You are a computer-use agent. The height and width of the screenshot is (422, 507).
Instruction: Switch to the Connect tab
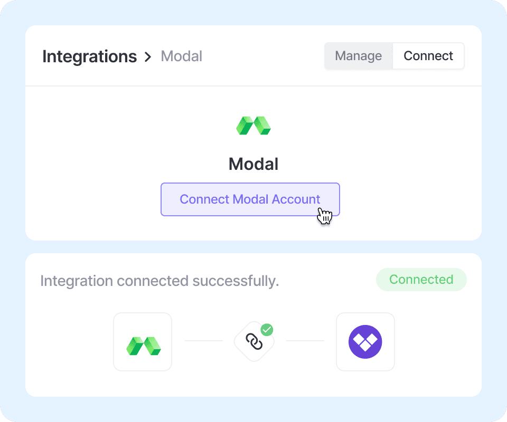pos(428,56)
